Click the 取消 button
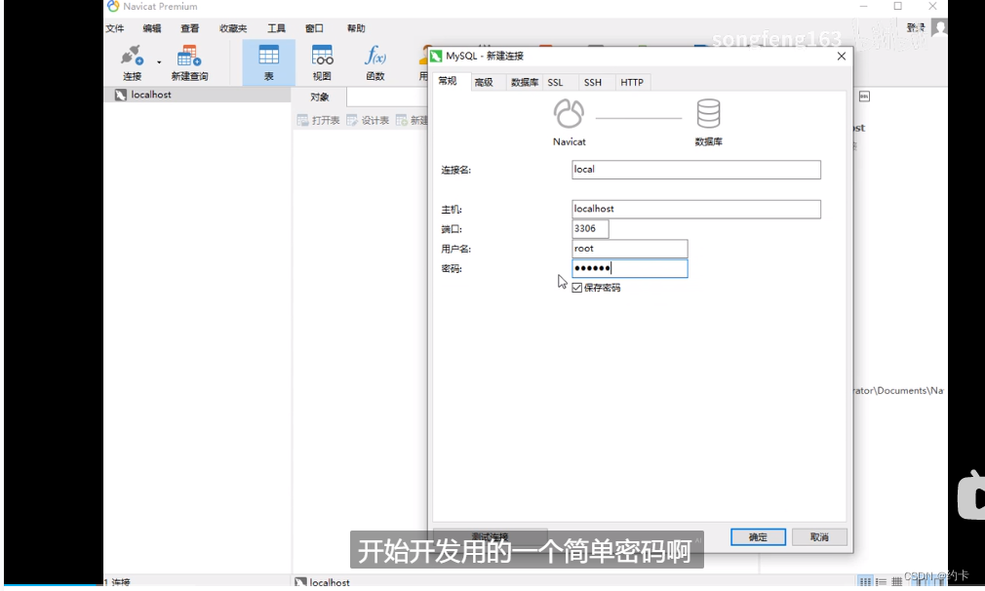The height and width of the screenshot is (591, 985). 819,537
